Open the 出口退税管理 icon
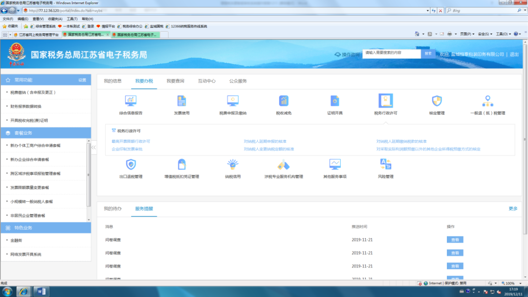 131,165
